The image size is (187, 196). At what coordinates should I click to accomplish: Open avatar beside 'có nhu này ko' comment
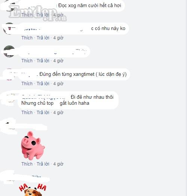coord(9,29)
